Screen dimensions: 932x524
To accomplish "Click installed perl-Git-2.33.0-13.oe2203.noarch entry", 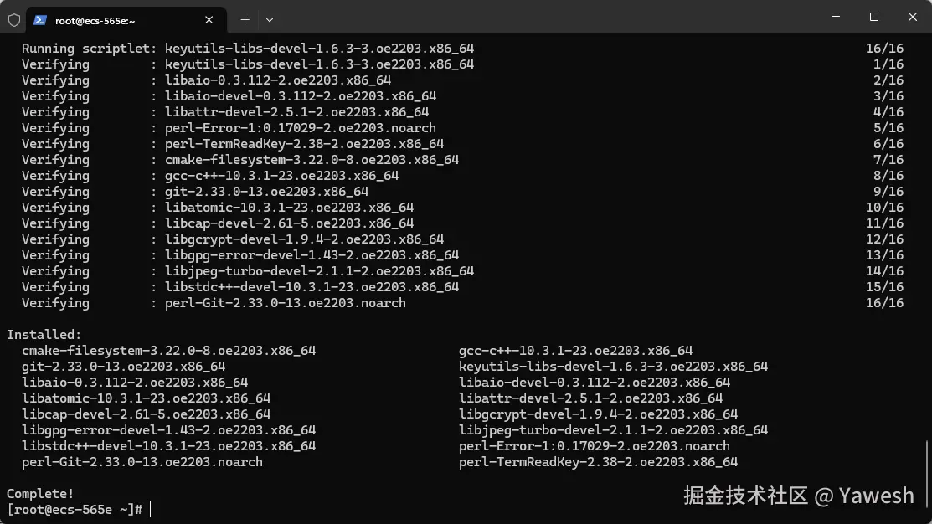I will tap(142, 461).
